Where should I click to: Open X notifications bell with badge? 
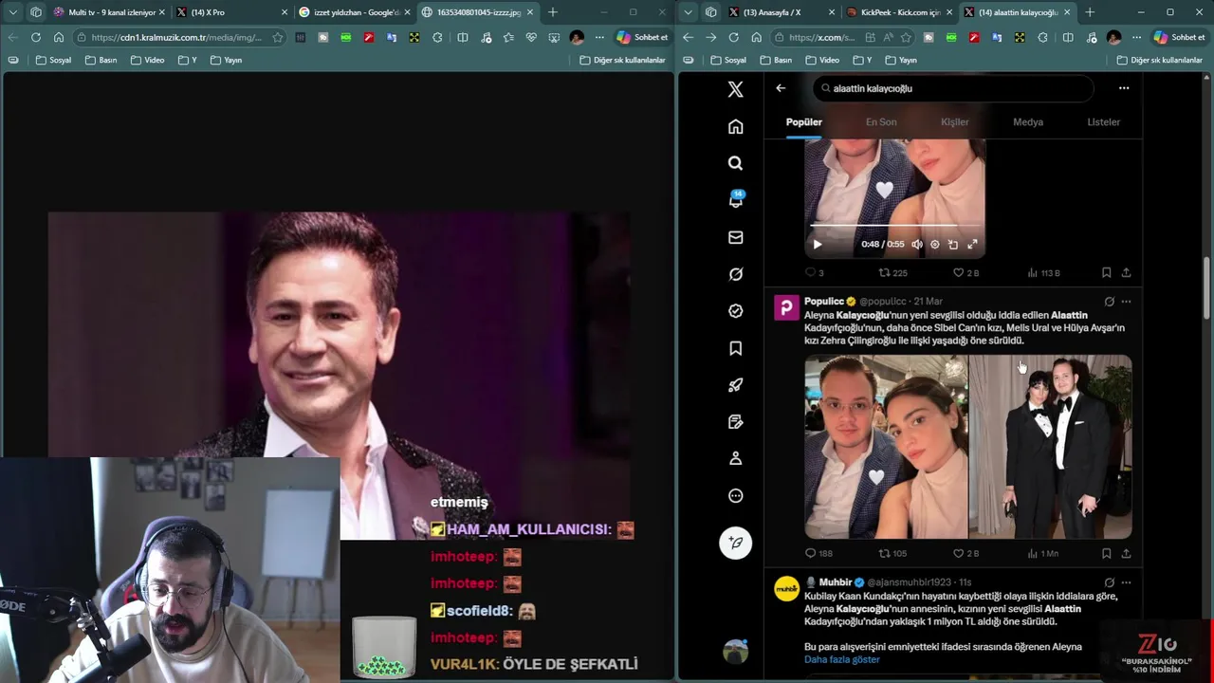(735, 200)
